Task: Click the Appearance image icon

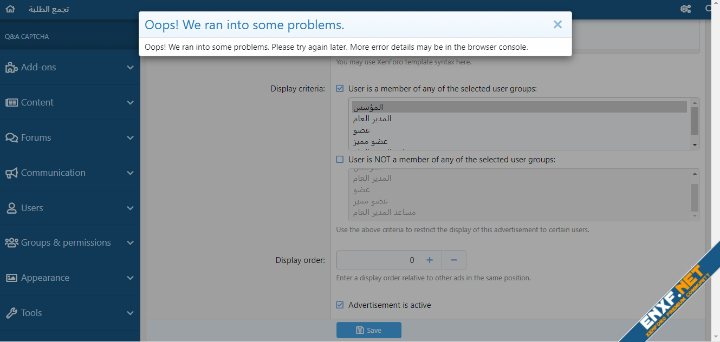Action: tap(11, 278)
